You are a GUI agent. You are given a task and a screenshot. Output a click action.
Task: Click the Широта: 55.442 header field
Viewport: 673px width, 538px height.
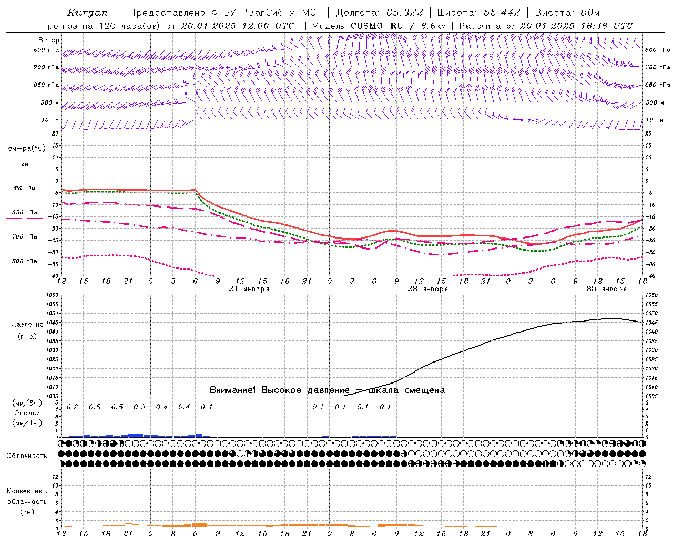coord(478,13)
